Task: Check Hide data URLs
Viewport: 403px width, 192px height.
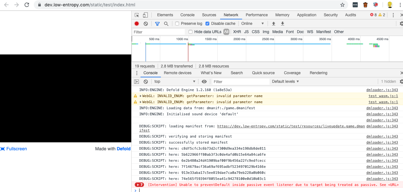Action: [x=191, y=32]
